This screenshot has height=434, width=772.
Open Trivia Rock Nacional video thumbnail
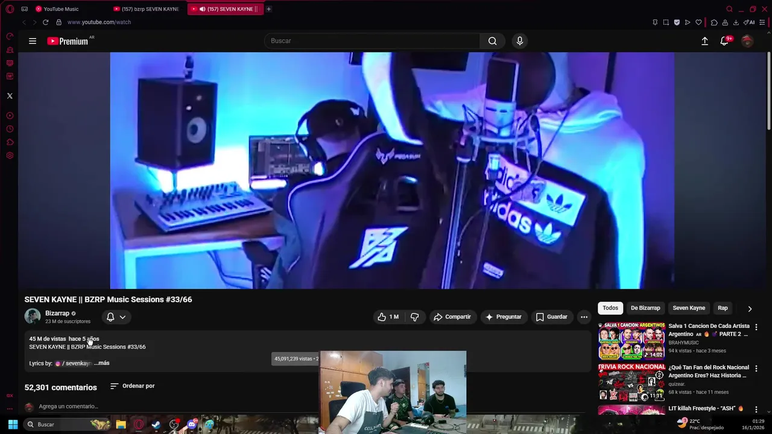(631, 382)
